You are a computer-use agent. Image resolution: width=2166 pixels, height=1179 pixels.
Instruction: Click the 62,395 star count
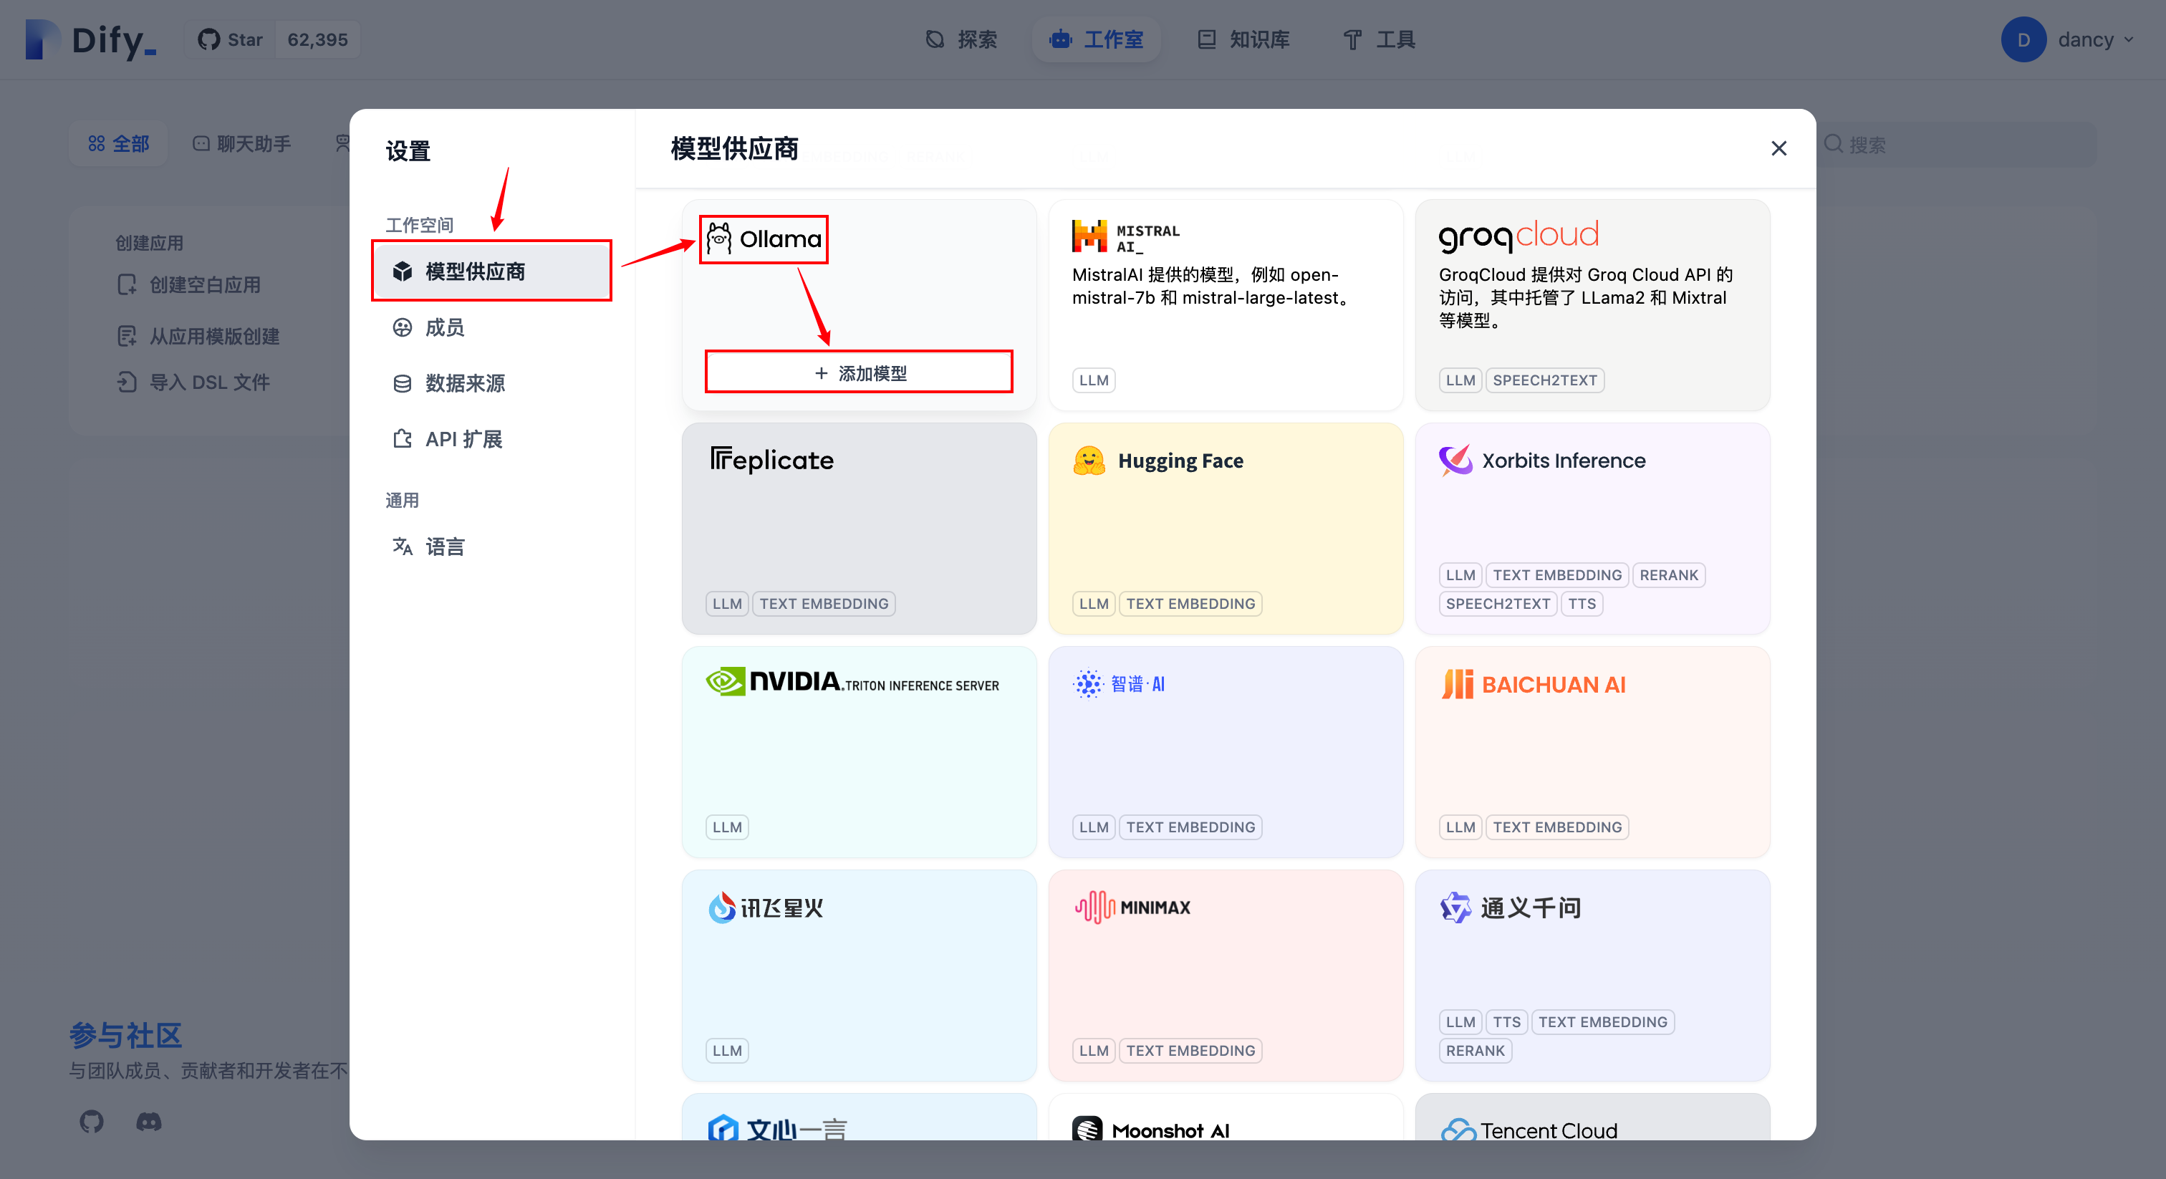point(318,39)
